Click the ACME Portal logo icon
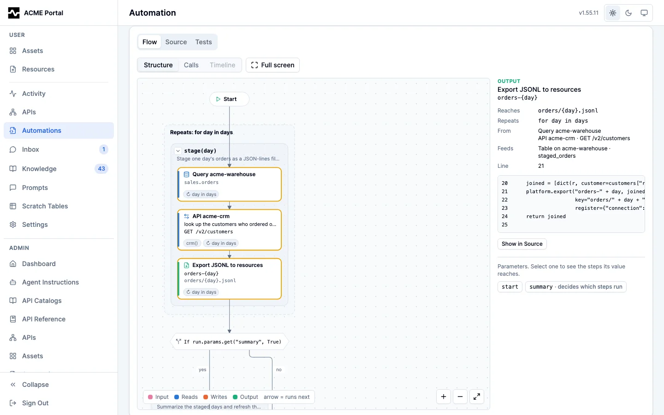 pos(14,13)
